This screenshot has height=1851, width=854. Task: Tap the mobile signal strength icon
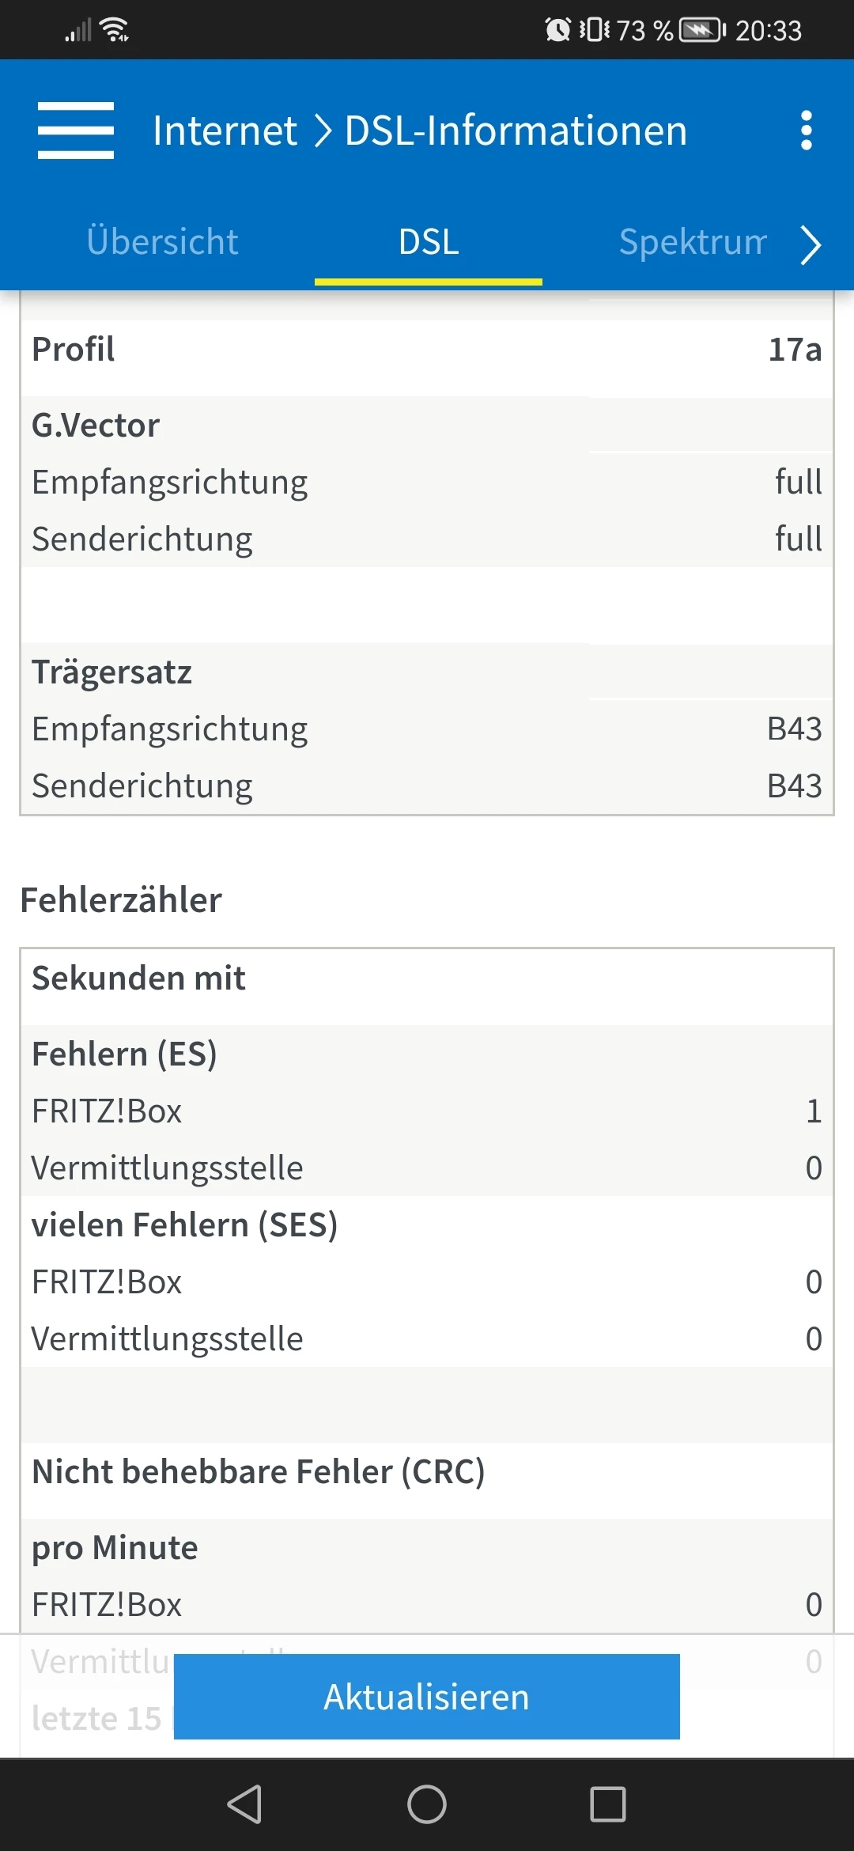[78, 31]
